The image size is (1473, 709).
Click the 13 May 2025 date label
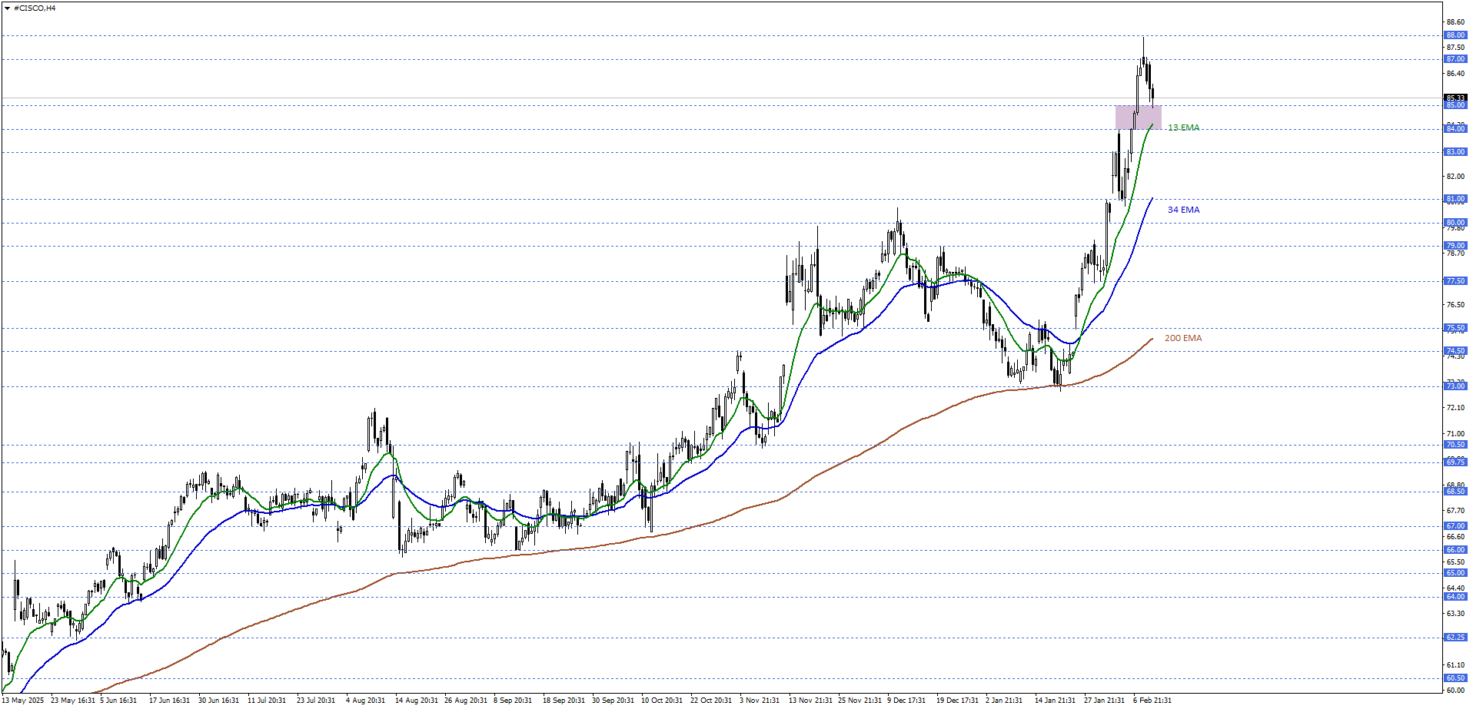[24, 701]
